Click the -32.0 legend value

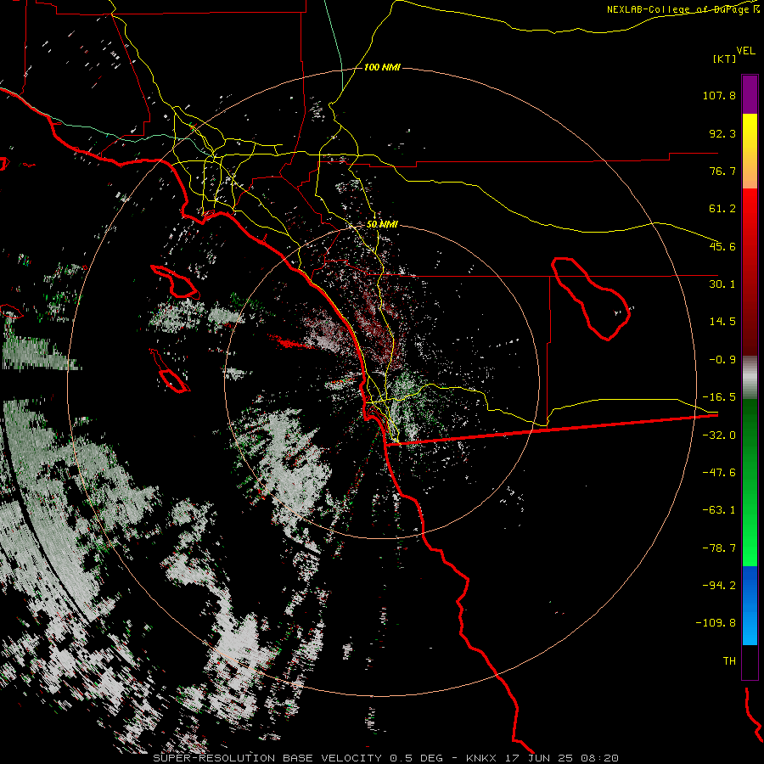[x=719, y=435]
